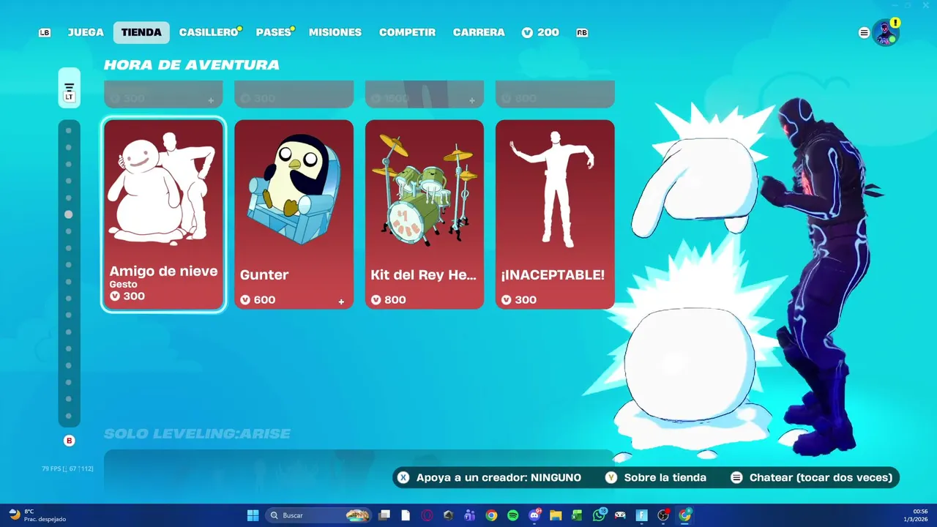This screenshot has height=527, width=937.
Task: Select the Amigo de nieve emote card
Action: click(x=163, y=214)
